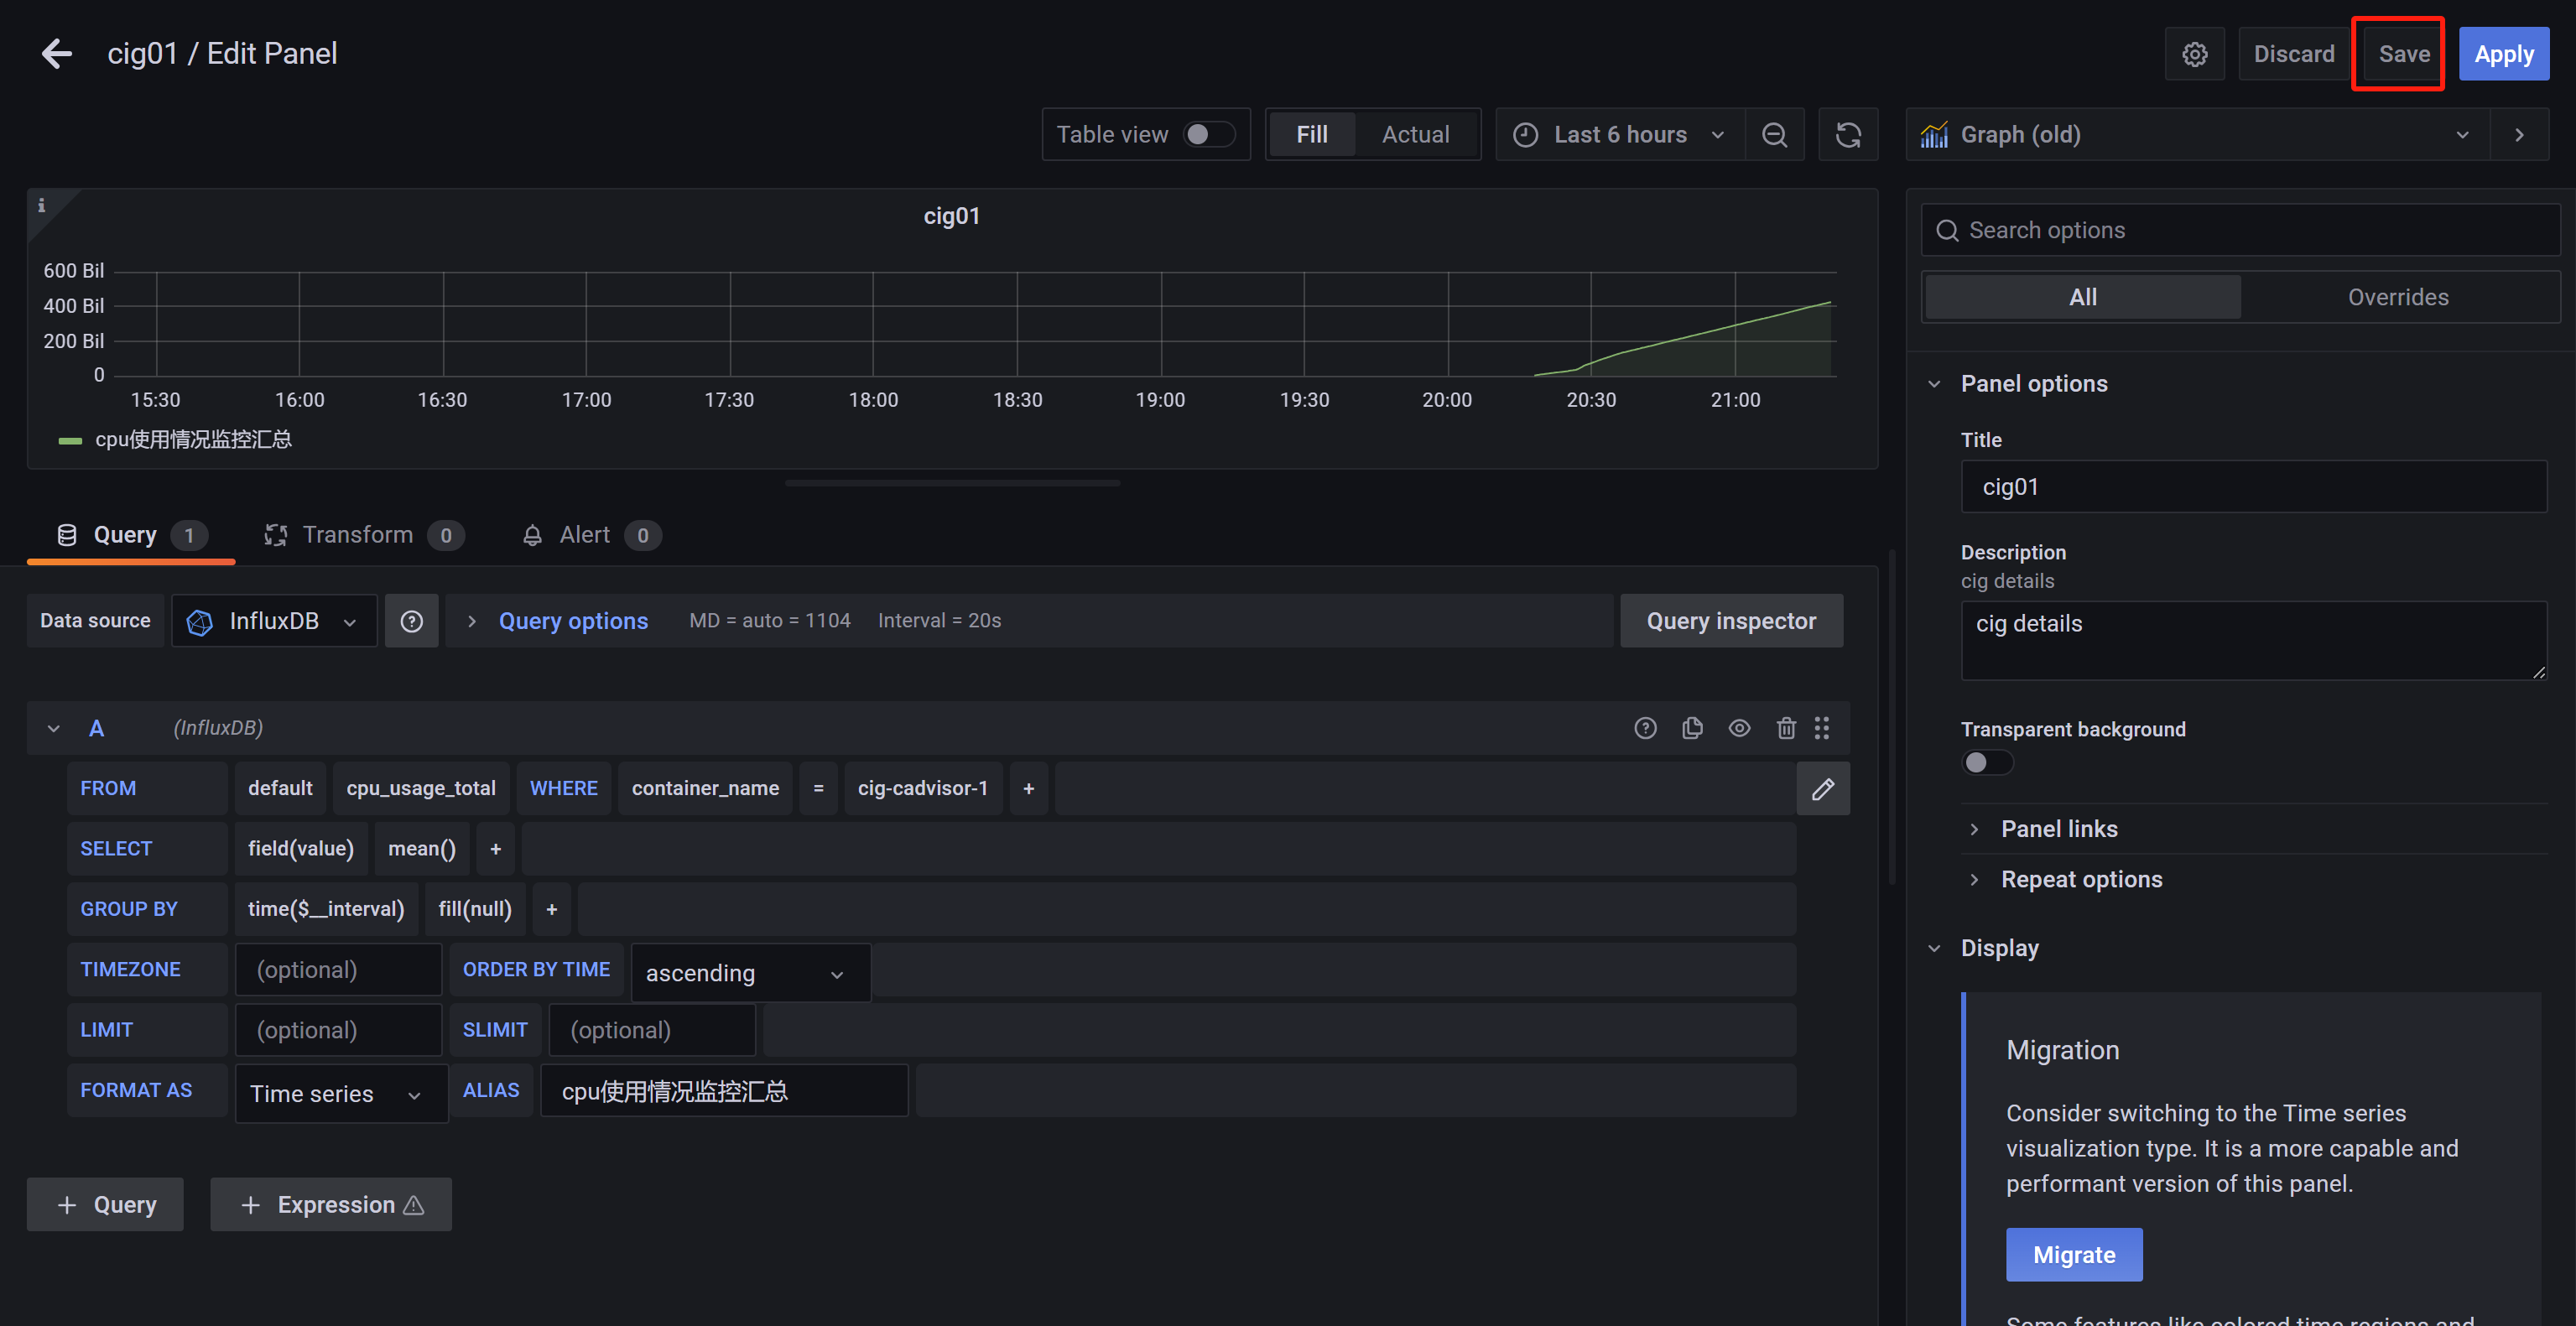Toggle cpu使用情况监控汇总 series in legend
2576x1326 pixels.
[193, 439]
